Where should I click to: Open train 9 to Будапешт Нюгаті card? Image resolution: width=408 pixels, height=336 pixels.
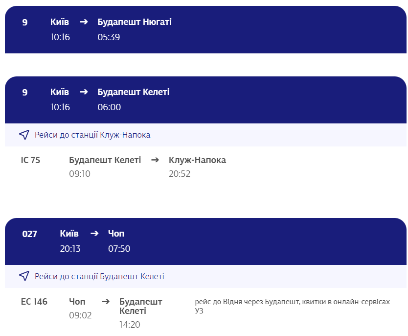coord(205,29)
